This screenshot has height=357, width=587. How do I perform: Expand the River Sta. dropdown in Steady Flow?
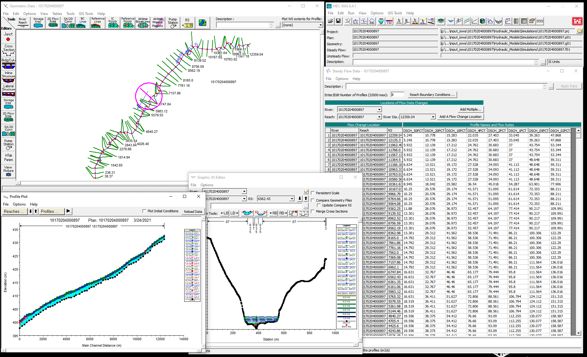(433, 117)
